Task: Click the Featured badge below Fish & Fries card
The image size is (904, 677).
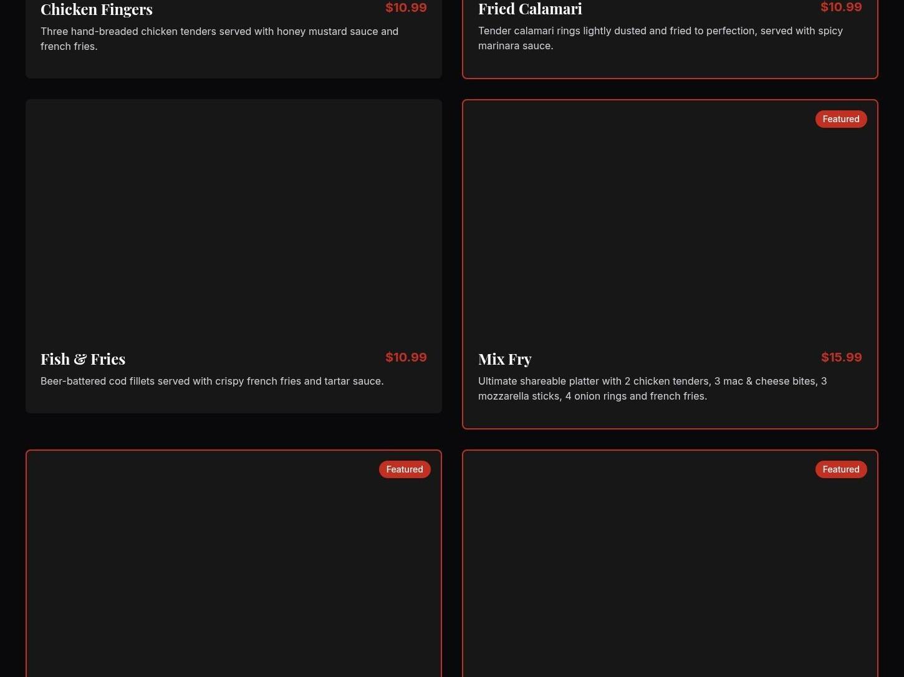Action: (405, 469)
